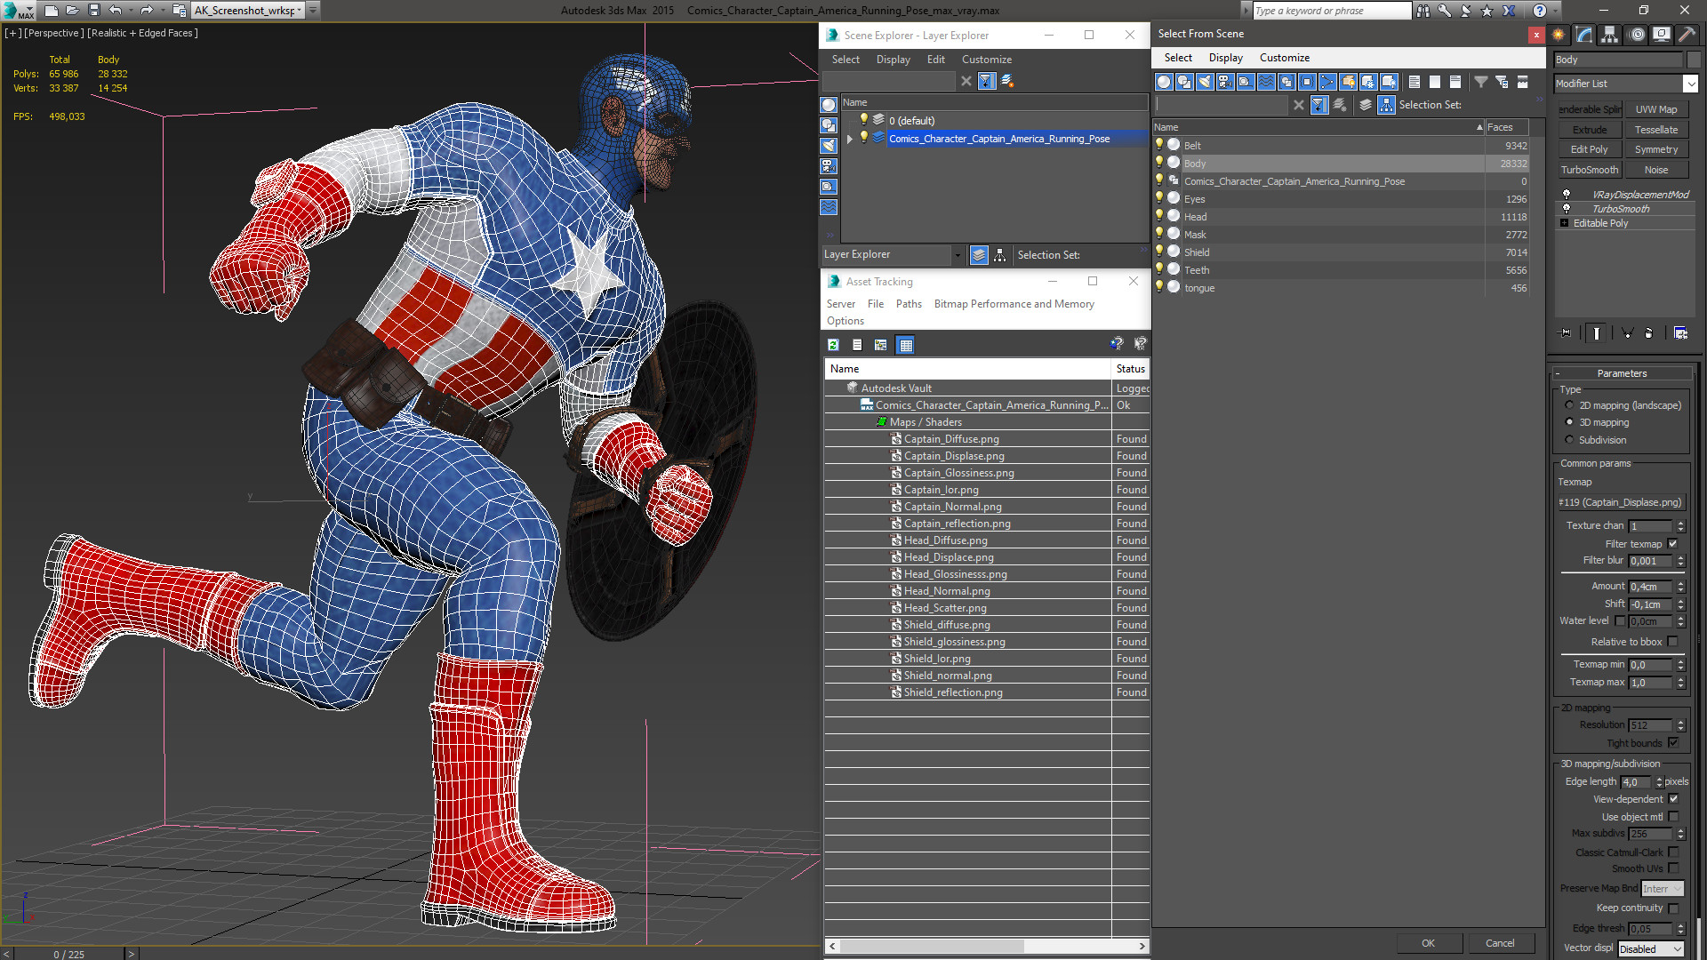This screenshot has width=1707, height=960.
Task: Open the Layer Explorer view dropdown
Action: (x=958, y=255)
